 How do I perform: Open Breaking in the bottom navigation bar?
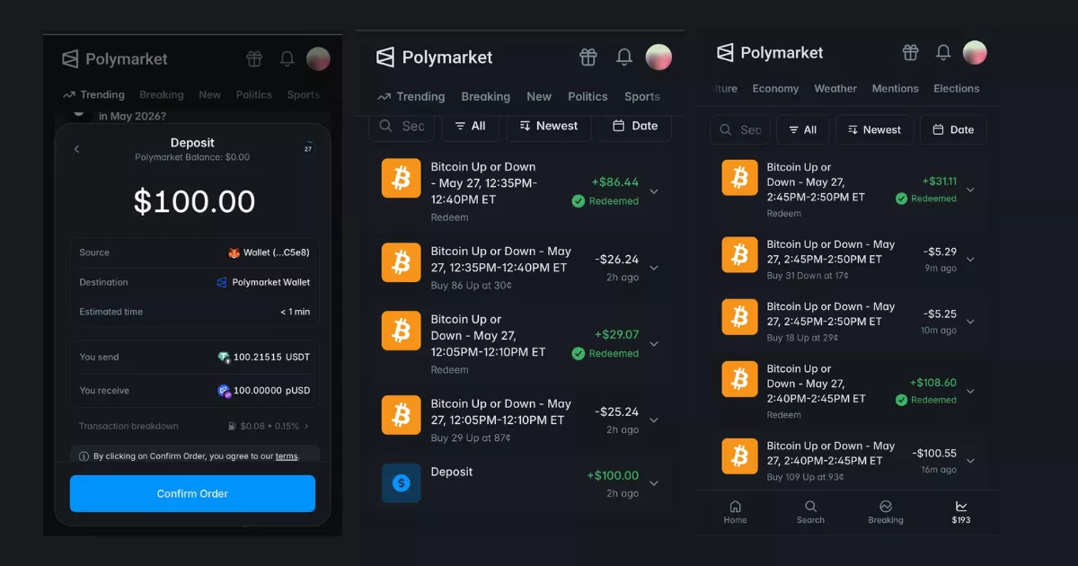point(886,512)
